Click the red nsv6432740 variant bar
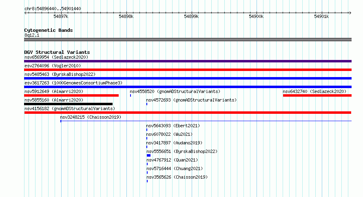The image size is (363, 197). [x=317, y=95]
